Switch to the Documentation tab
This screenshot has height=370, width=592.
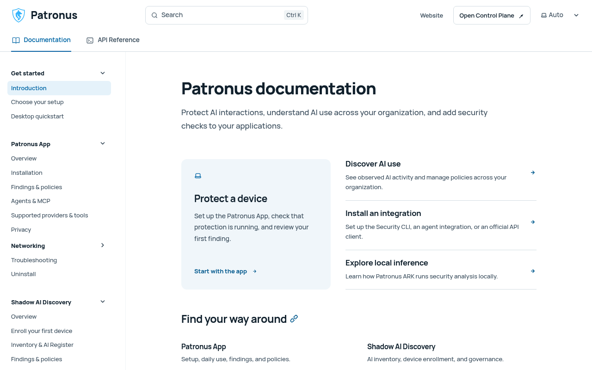pyautogui.click(x=41, y=40)
